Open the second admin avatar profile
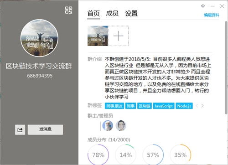The image size is (228, 165). 121,126
